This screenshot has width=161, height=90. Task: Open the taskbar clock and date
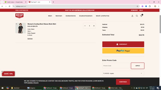coord(152,88)
